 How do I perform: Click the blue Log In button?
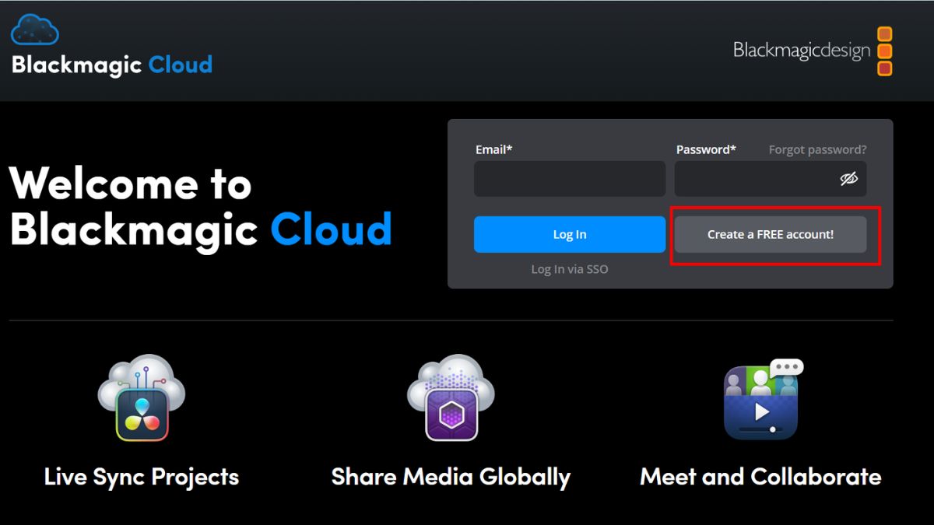pyautogui.click(x=570, y=234)
